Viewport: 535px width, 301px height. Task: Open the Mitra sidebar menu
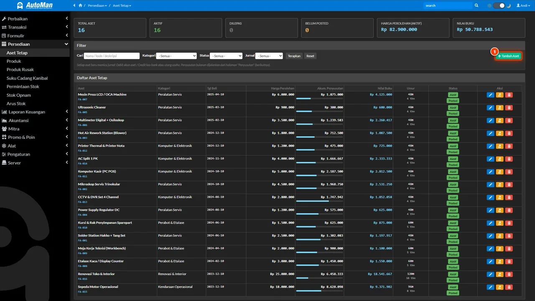pos(35,129)
